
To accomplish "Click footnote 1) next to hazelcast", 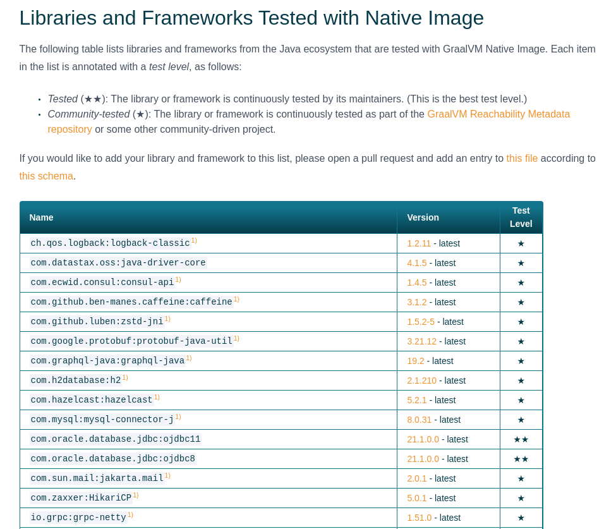I will 157,398.
